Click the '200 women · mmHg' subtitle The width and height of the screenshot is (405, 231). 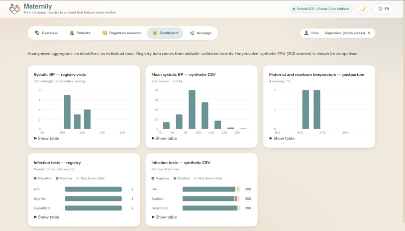(167, 81)
